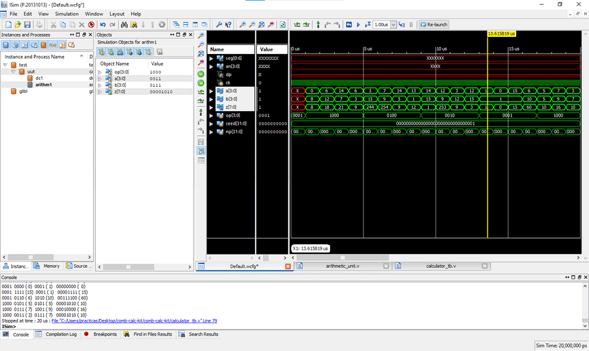589x351 pixels.
Task: Open the calculator_tb.v file link in console
Action: tap(134, 321)
